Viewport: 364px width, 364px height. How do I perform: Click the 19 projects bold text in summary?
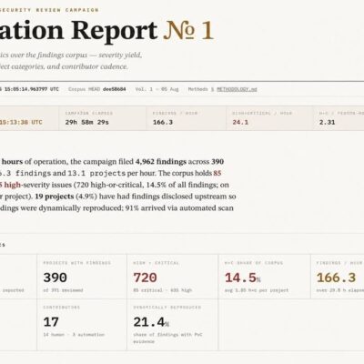(x=55, y=197)
